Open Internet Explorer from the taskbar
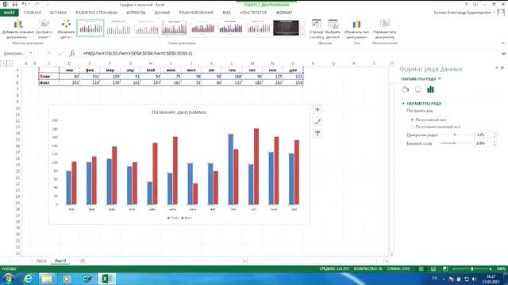This screenshot has width=508, height=285. (x=29, y=279)
